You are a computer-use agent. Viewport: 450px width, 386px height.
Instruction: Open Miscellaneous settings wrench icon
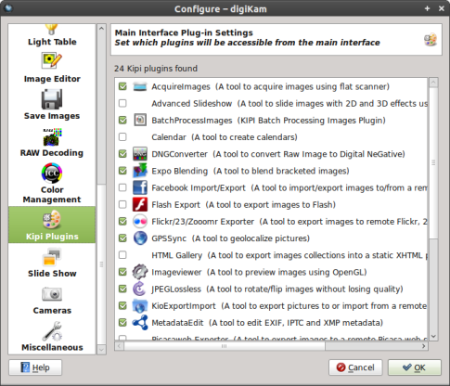52,331
